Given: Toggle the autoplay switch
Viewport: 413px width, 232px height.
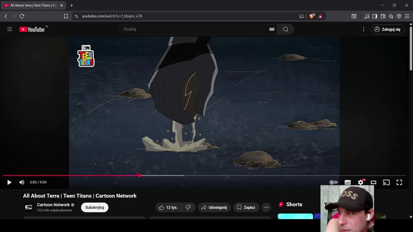Looking at the screenshot, I should point(334,182).
